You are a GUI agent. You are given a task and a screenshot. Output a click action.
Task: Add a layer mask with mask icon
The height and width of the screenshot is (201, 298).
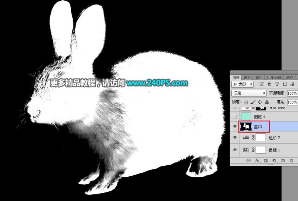266,161
